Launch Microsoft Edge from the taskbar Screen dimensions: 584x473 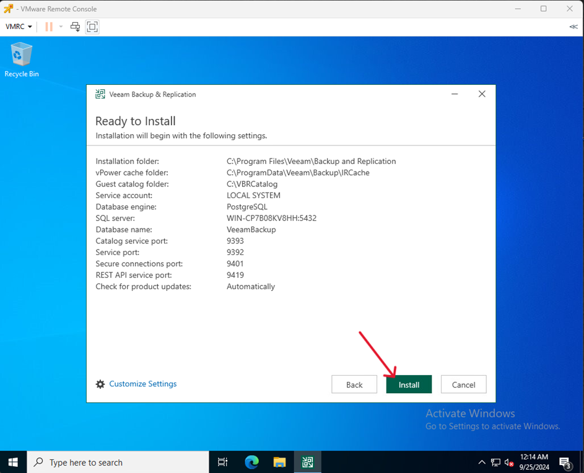251,462
